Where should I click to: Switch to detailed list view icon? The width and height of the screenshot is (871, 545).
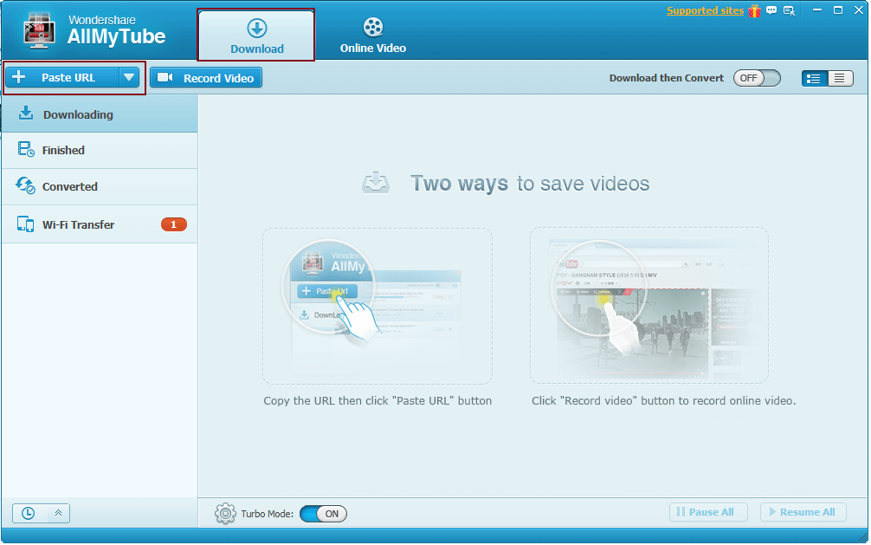(815, 78)
